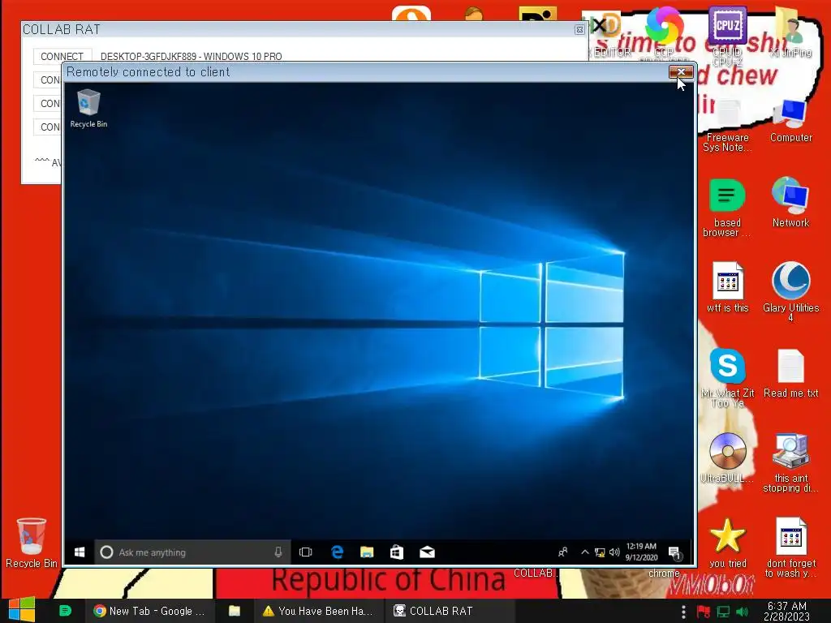Click the host green volume icon
This screenshot has width=831, height=623.
coord(743,612)
